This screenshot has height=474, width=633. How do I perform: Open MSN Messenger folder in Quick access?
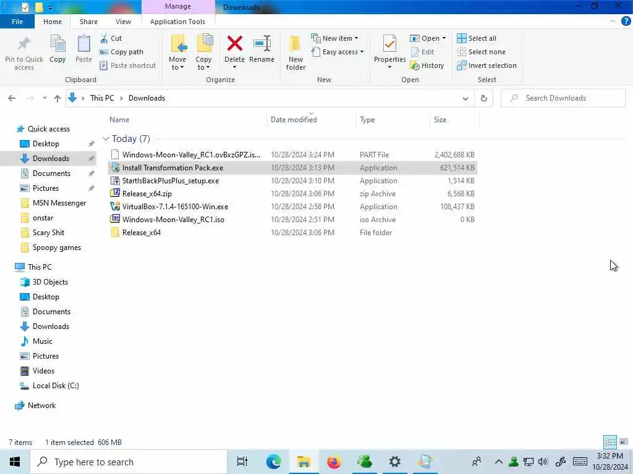coord(53,203)
